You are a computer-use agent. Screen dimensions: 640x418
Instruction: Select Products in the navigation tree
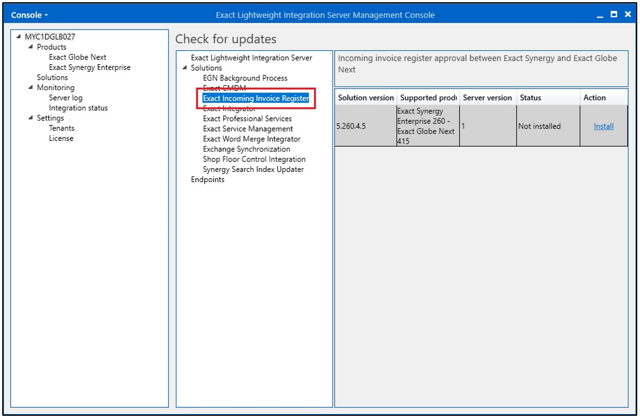(x=51, y=47)
